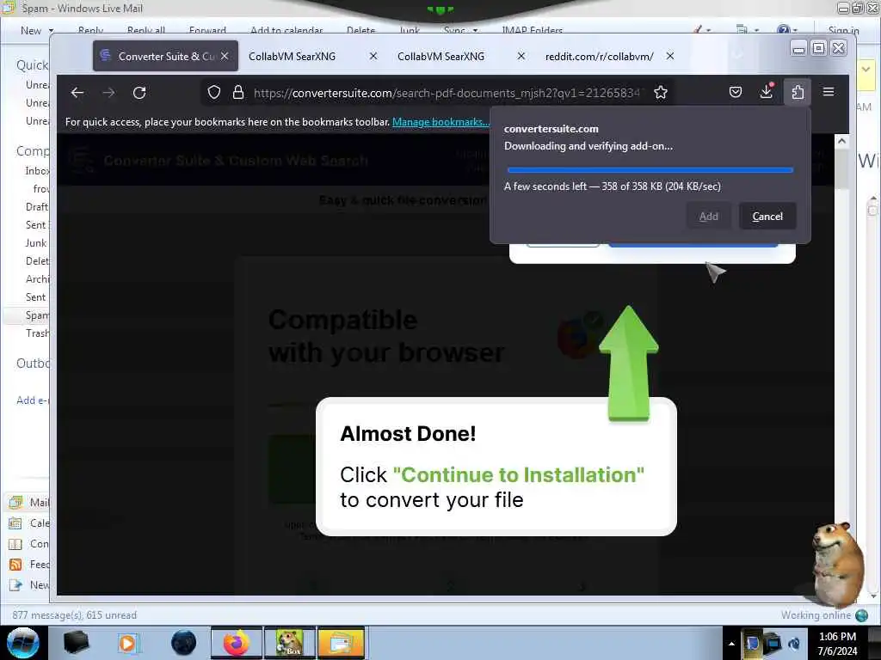The width and height of the screenshot is (881, 660).
Task: Open the Firefox hamburger menu
Action: click(x=829, y=92)
